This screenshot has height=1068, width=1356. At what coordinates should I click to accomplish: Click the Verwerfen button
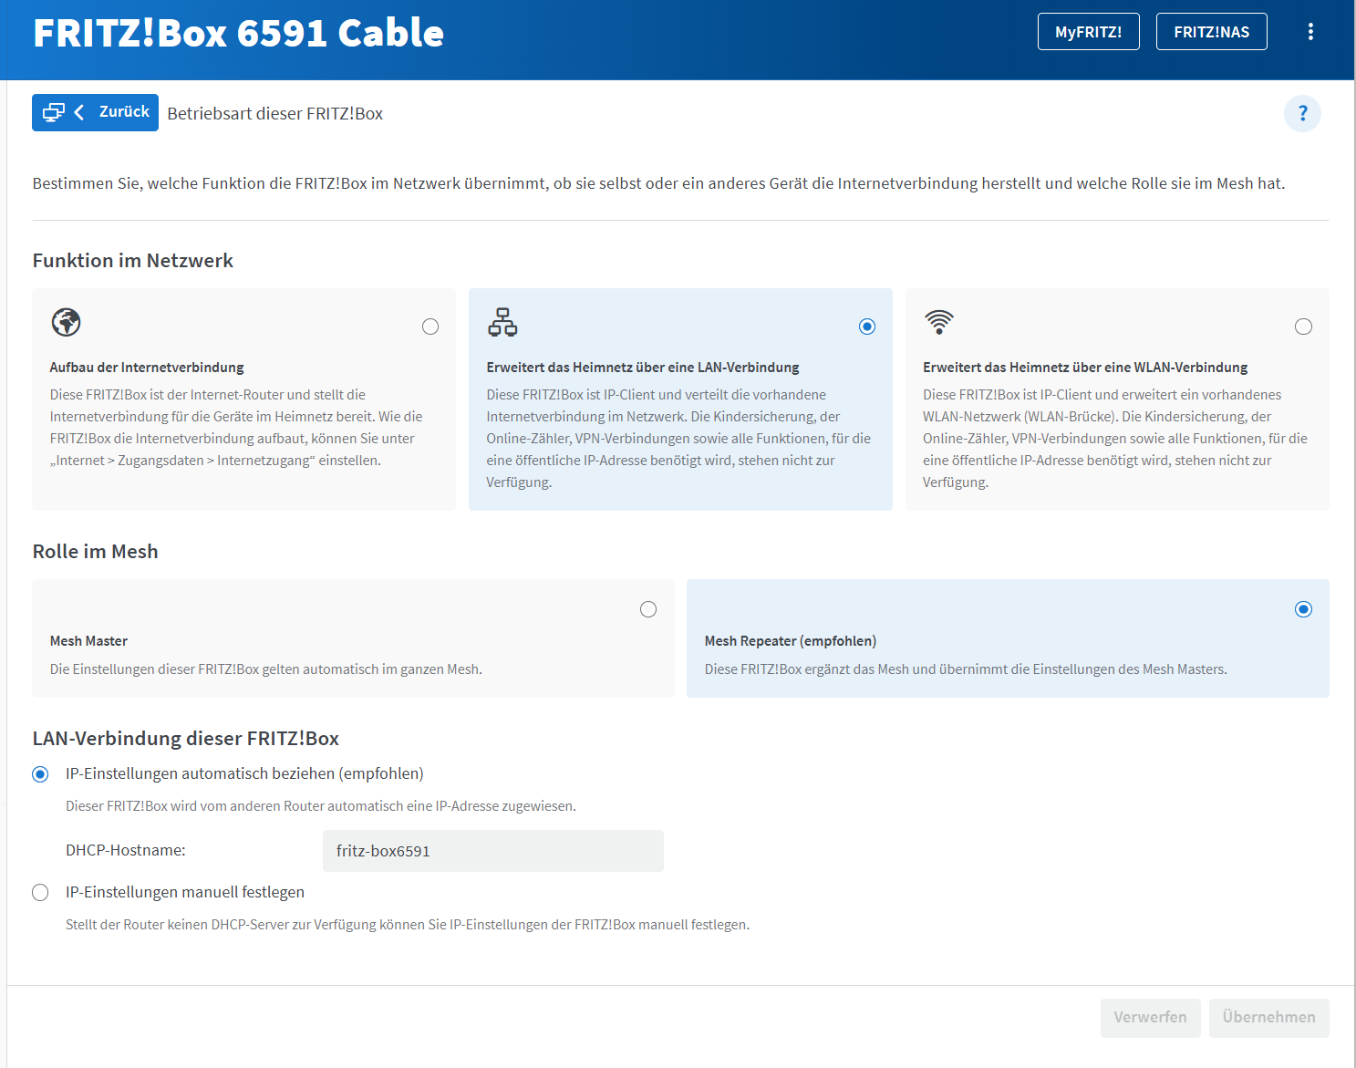1150,1018
